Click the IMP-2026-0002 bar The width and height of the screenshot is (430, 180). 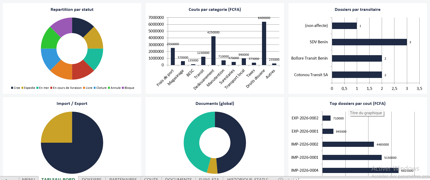(348, 144)
